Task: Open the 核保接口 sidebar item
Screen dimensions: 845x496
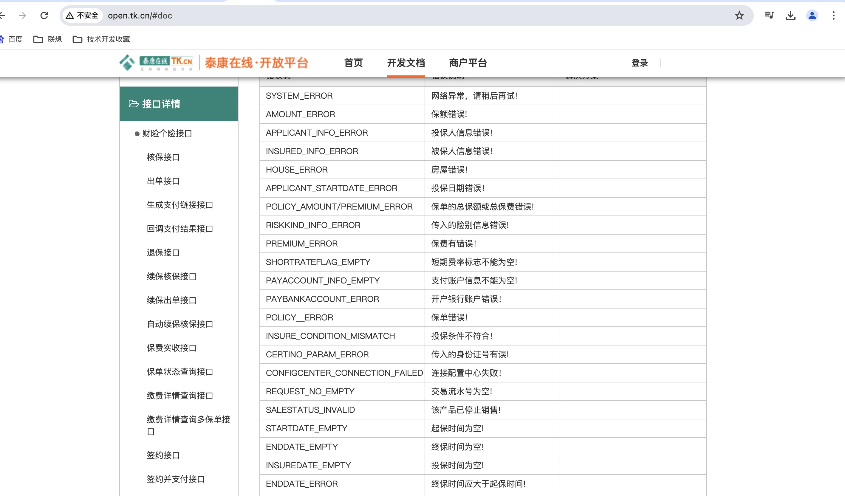Action: [163, 157]
